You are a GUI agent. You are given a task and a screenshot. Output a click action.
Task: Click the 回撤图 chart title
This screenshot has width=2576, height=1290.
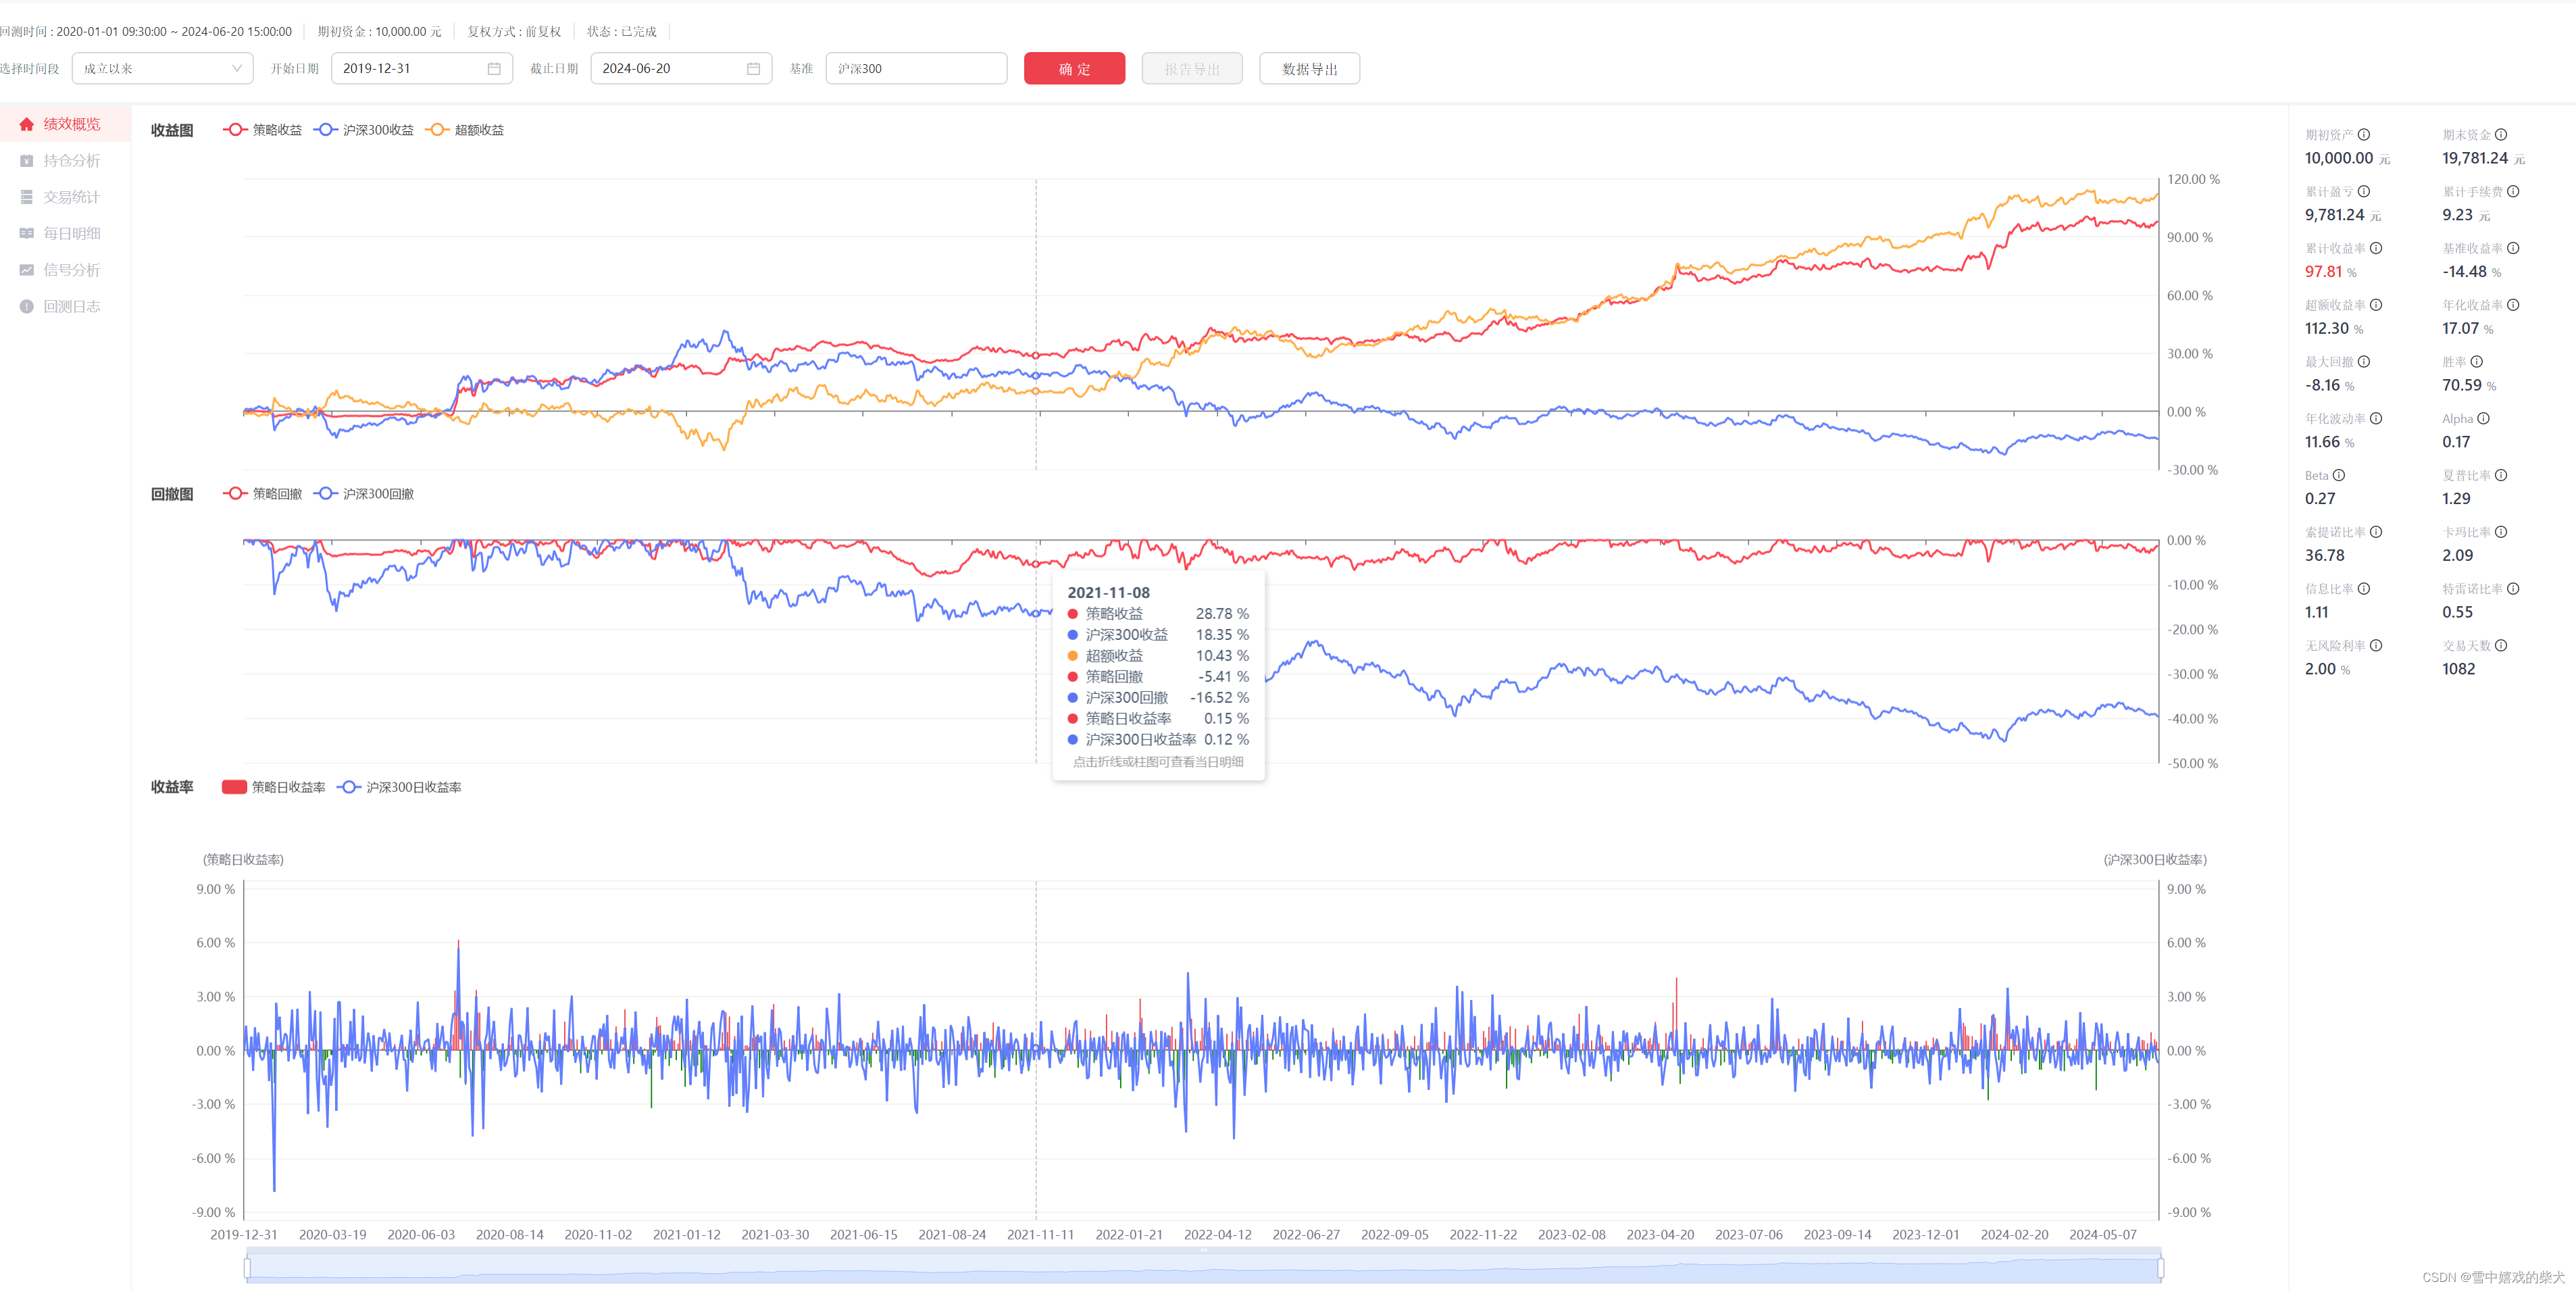(172, 494)
